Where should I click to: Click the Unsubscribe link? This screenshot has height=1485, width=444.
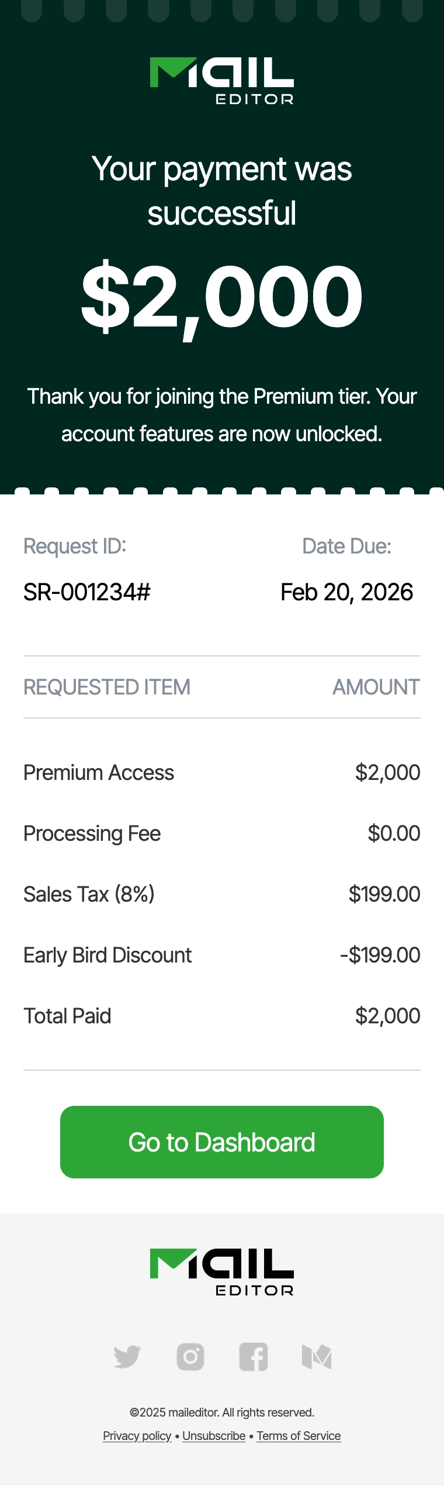tap(214, 1436)
